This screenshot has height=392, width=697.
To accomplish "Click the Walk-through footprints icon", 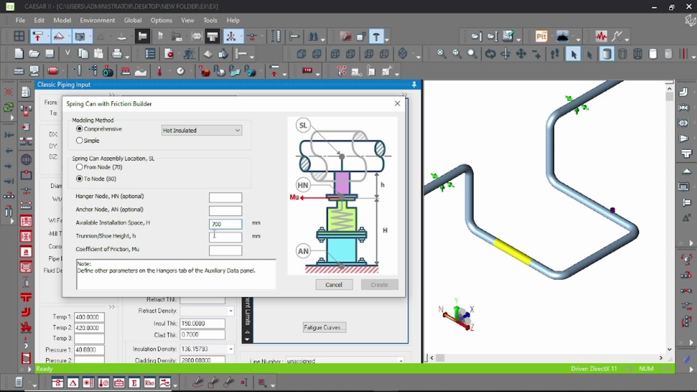I will [x=555, y=54].
